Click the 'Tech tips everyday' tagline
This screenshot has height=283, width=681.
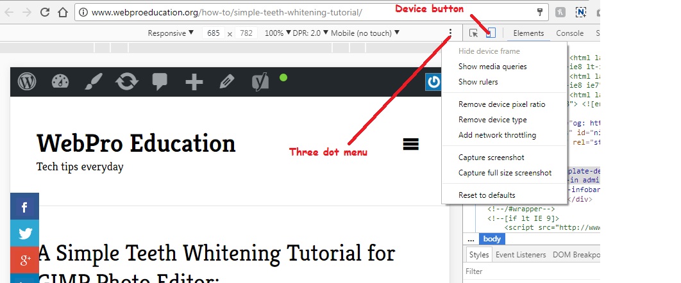tap(80, 167)
